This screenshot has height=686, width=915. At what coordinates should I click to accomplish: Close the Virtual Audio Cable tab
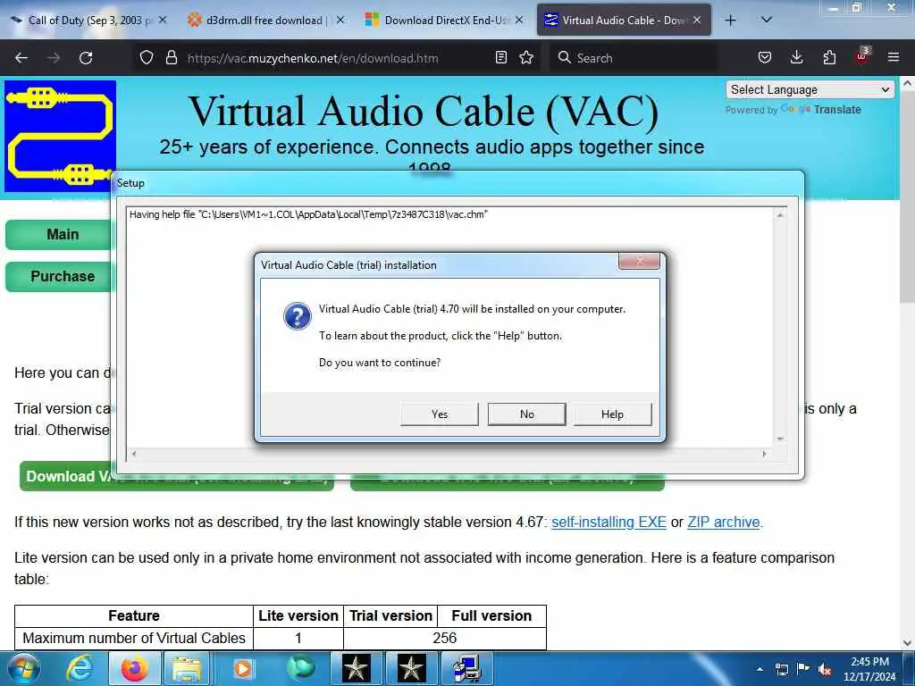697,20
